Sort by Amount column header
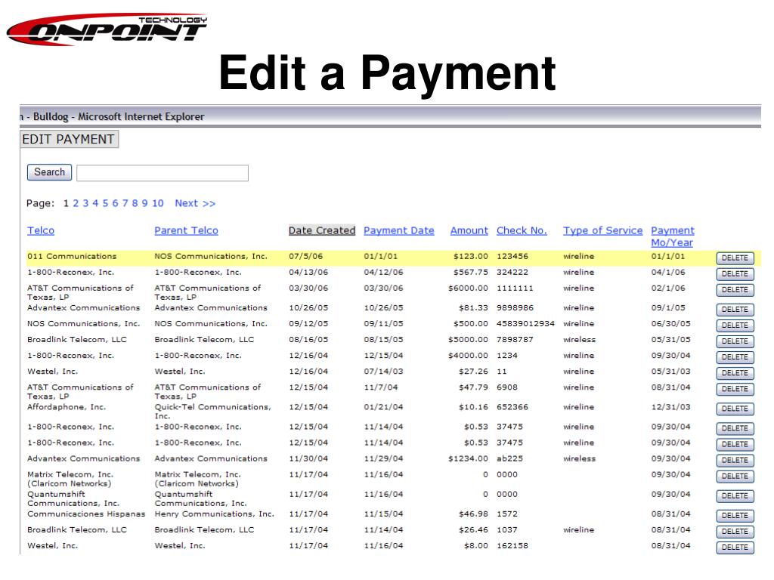 (469, 230)
